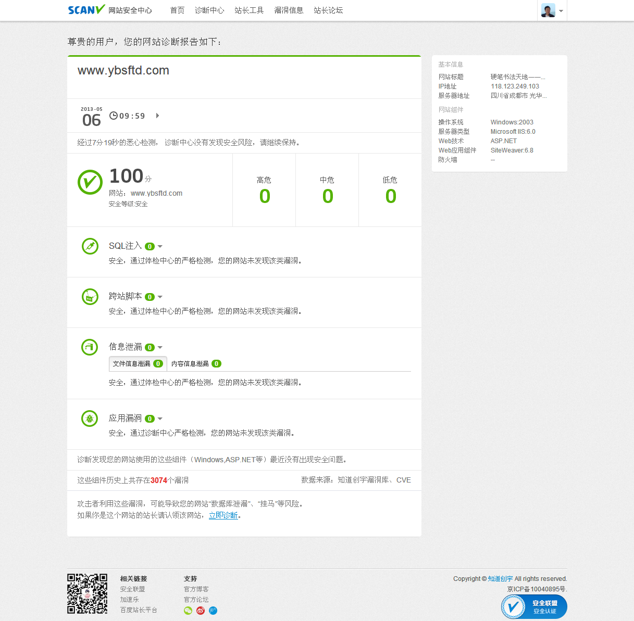This screenshot has width=634, height=621.
Task: Click the SQL注入 syringe icon
Action: [x=90, y=246]
